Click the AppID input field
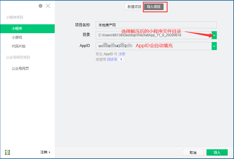 click(x=154, y=46)
